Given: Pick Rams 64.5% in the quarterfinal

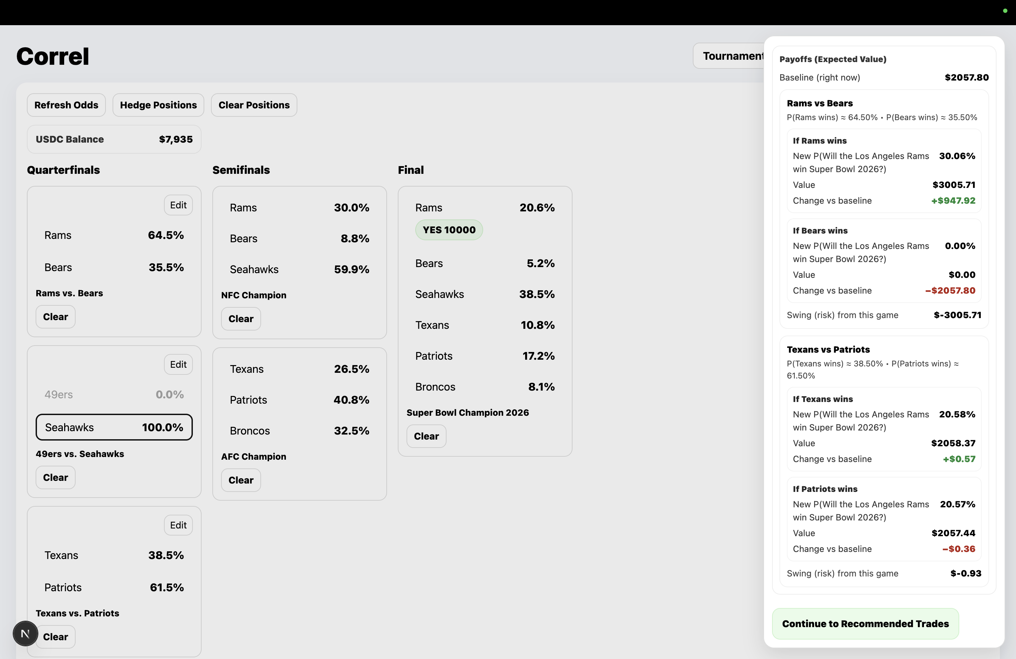Looking at the screenshot, I should coord(114,235).
